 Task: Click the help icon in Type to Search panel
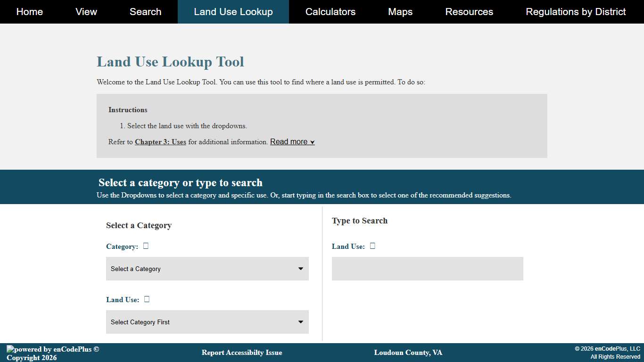coord(372,245)
